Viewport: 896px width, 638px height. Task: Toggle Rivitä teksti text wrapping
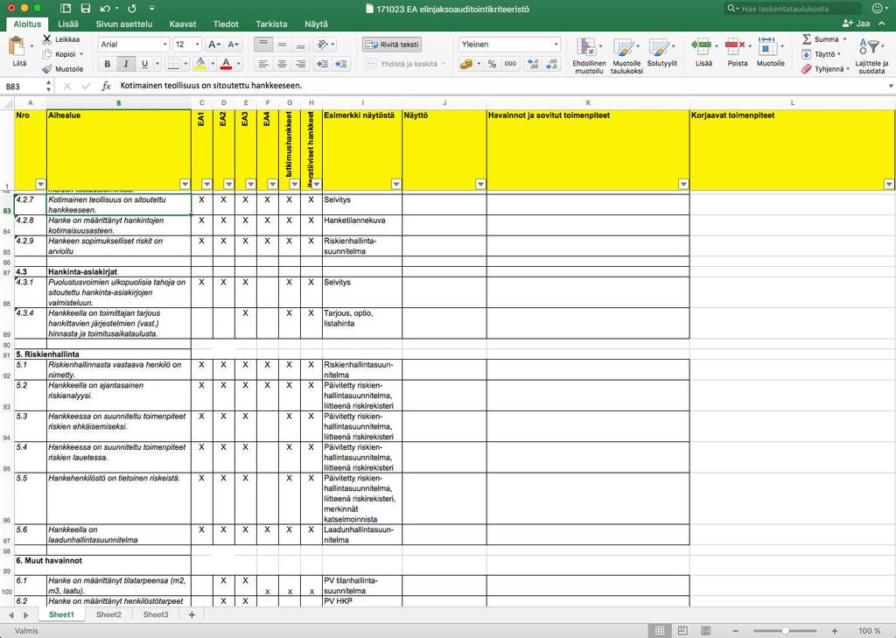392,45
